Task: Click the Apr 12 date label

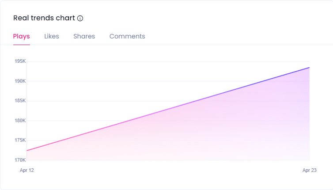Action: pos(27,170)
